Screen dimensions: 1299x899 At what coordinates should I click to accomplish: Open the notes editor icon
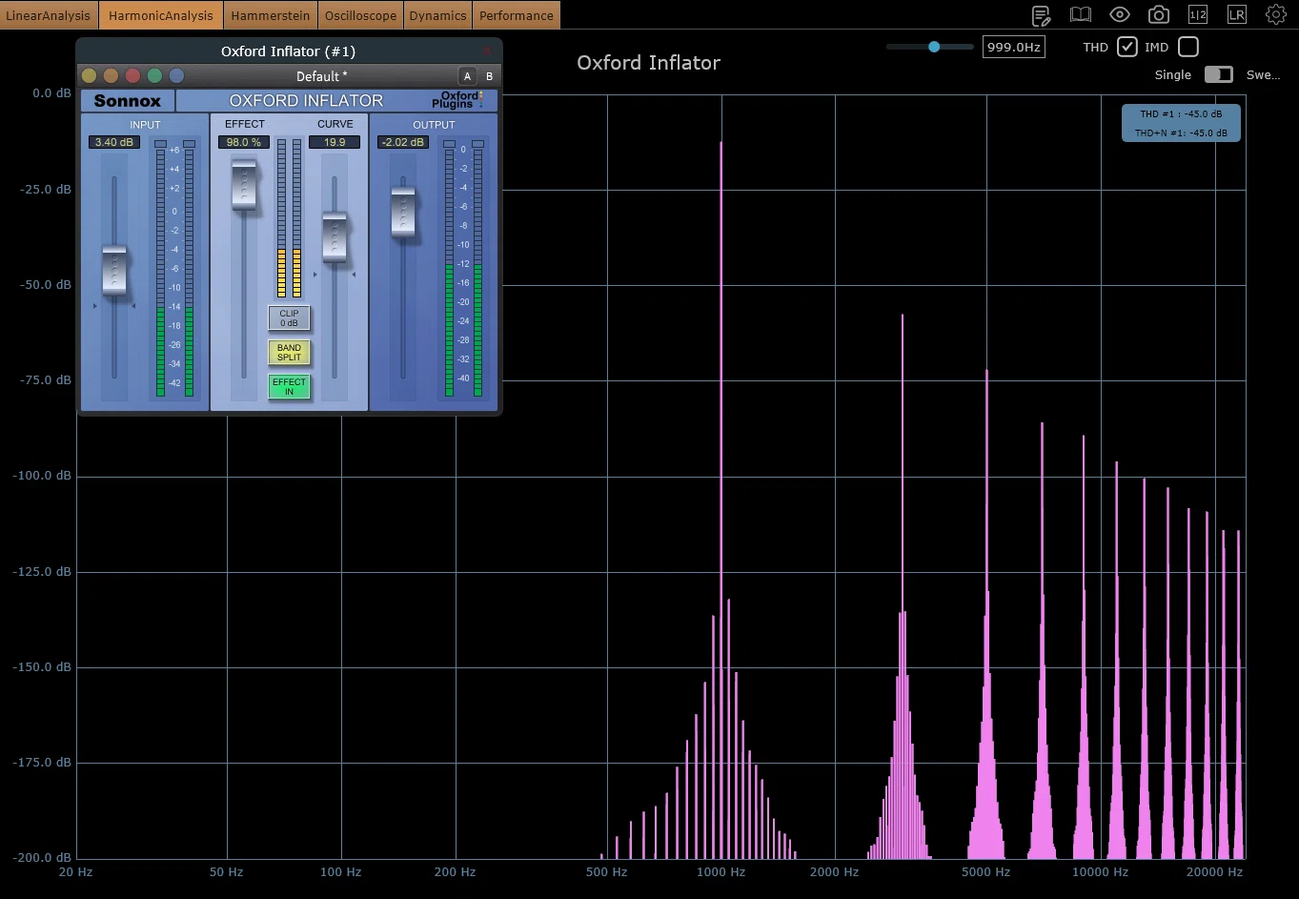1042,15
